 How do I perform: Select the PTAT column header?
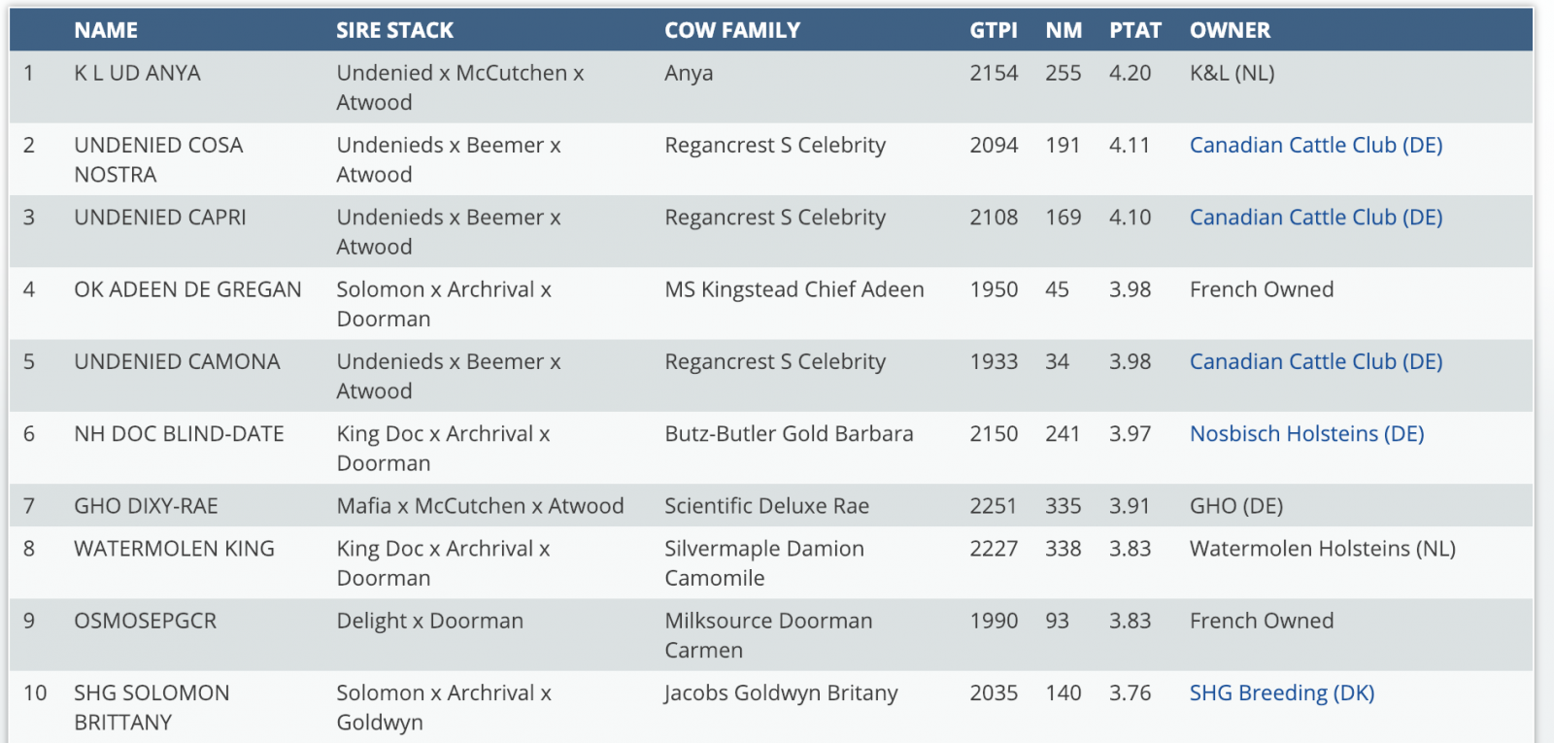(1134, 30)
